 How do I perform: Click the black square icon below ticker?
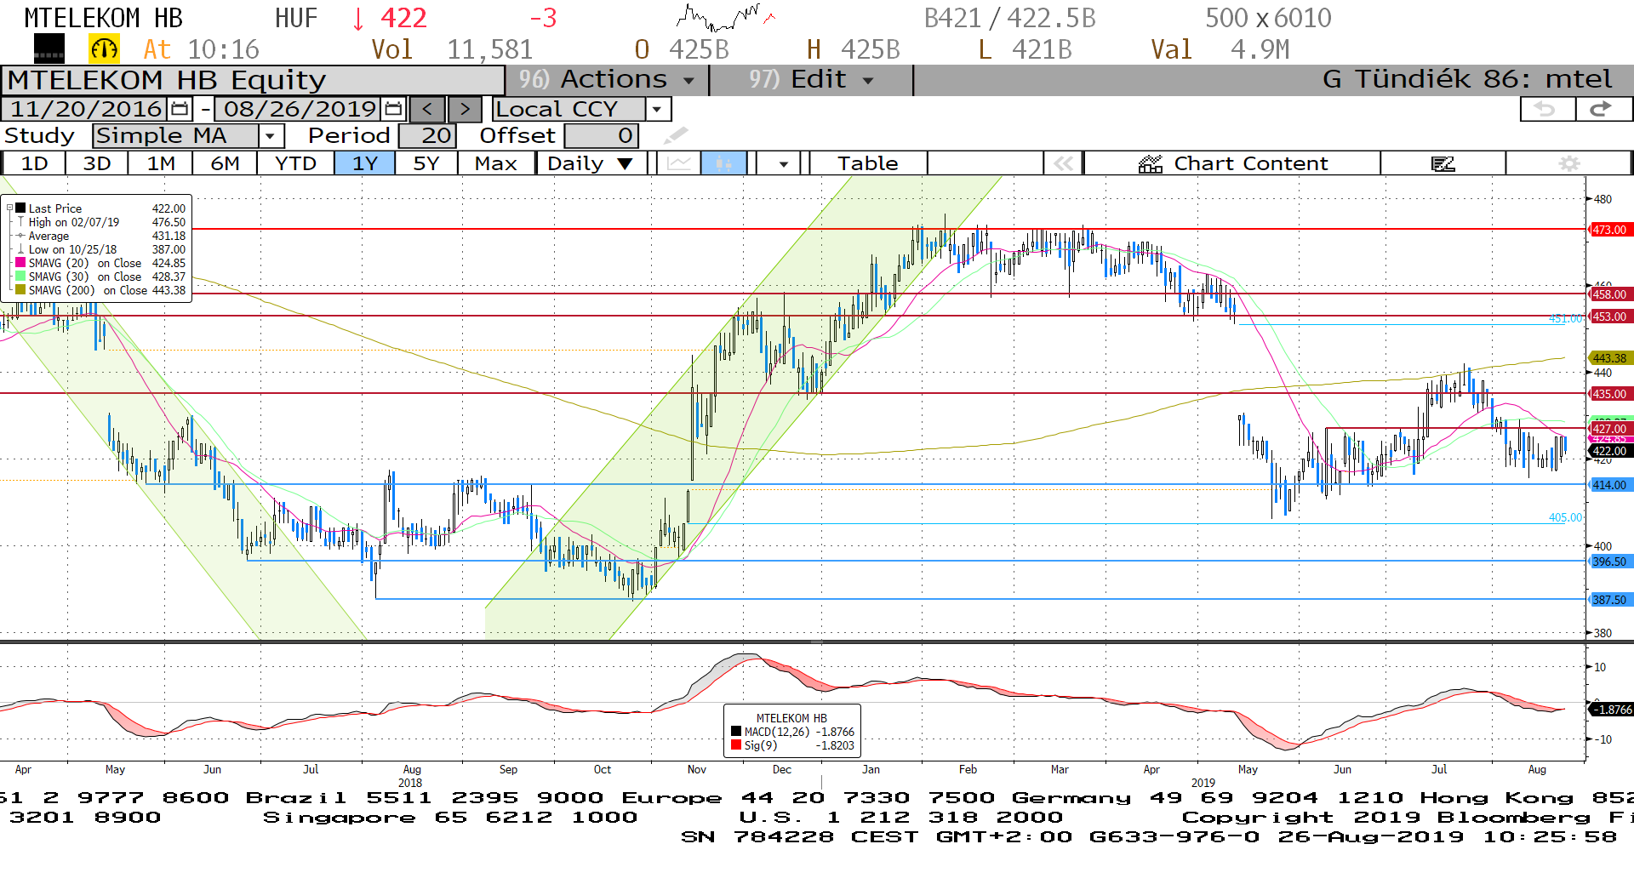(49, 49)
